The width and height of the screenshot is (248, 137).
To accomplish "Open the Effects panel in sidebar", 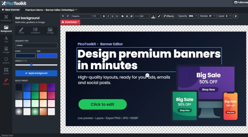I will click(x=6, y=81).
